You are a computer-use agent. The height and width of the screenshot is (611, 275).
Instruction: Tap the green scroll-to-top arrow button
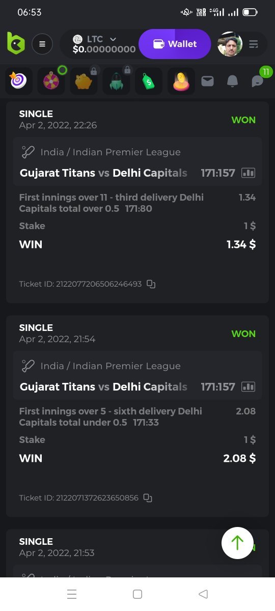(x=237, y=543)
